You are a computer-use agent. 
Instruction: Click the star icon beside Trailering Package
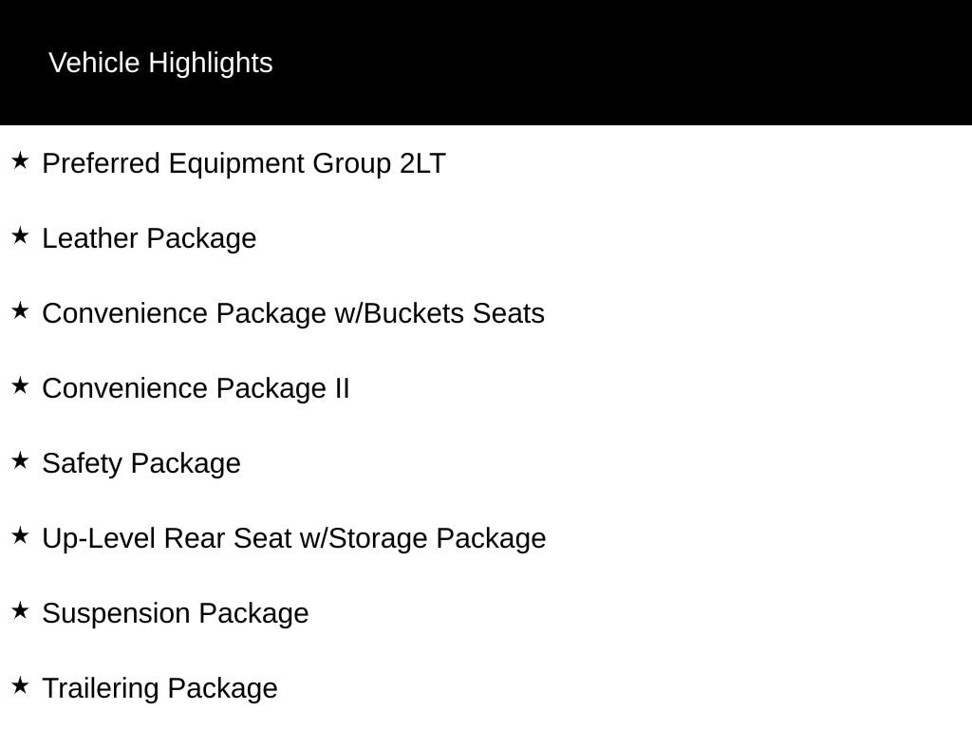pos(20,685)
